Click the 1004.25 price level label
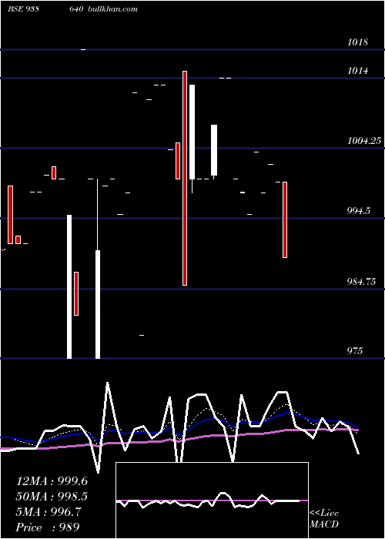This screenshot has width=385, height=539. coord(365,141)
